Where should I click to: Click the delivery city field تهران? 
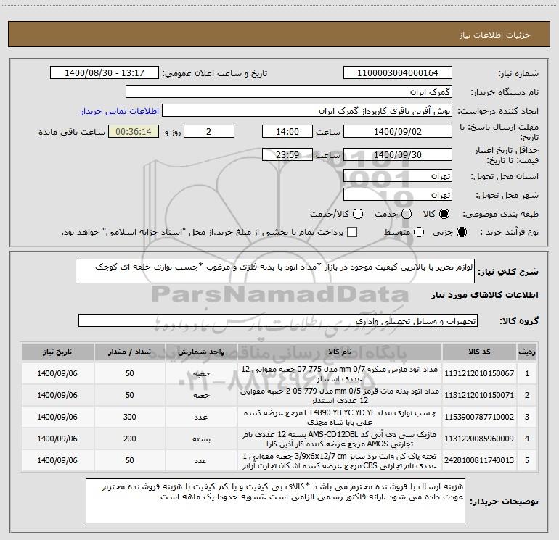pos(398,195)
